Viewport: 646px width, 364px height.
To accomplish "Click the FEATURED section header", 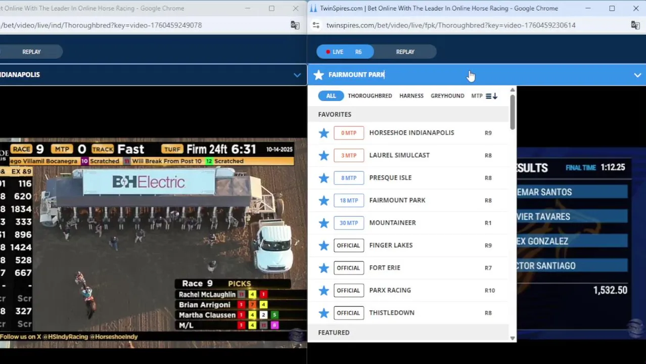I will tap(334, 333).
